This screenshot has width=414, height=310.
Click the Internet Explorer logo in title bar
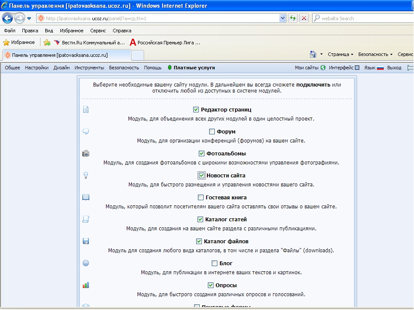point(4,5)
